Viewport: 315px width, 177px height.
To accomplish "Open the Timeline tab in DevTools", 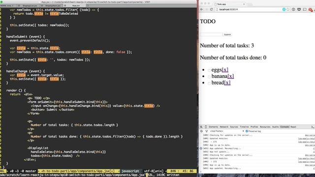I will (244, 127).
